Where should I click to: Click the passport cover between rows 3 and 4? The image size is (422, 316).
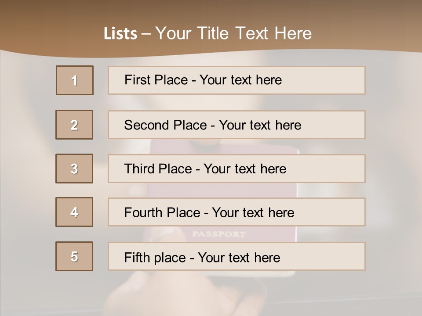tap(220, 190)
